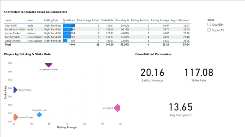The height and width of the screenshot is (137, 245).
Task: Click boundary percentage 66.11%
Action: coord(125,29)
